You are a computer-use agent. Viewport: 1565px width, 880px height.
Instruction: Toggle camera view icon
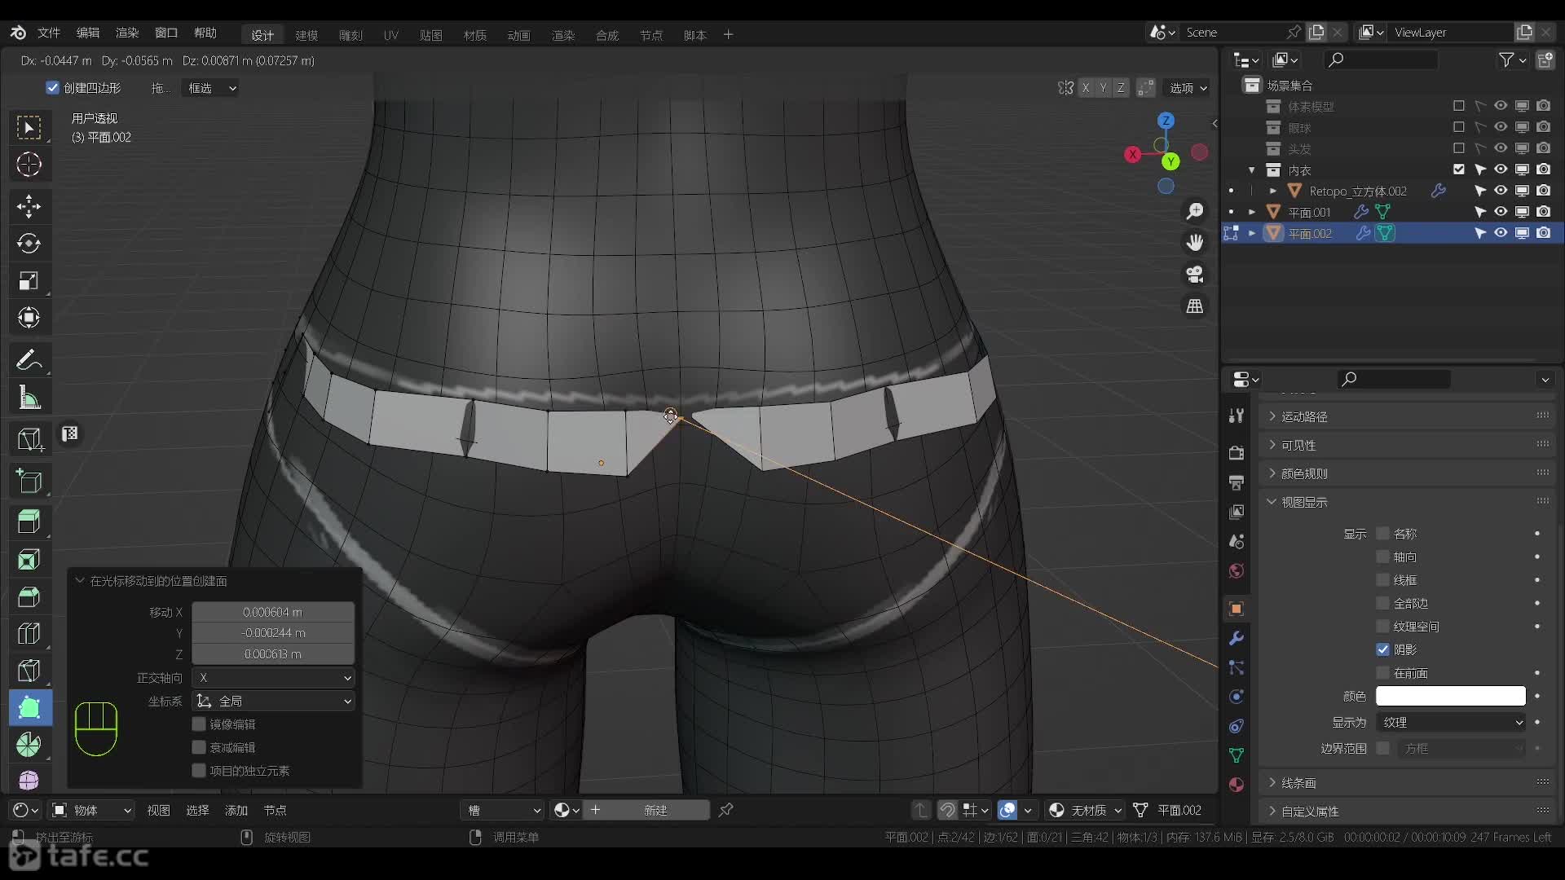click(1195, 275)
